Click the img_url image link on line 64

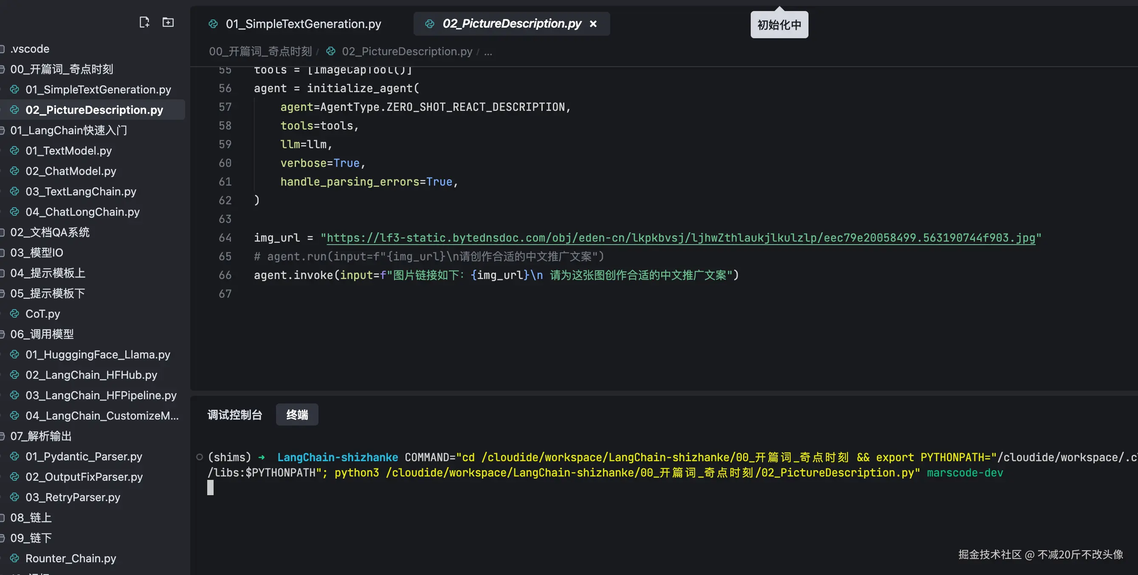[680, 238]
